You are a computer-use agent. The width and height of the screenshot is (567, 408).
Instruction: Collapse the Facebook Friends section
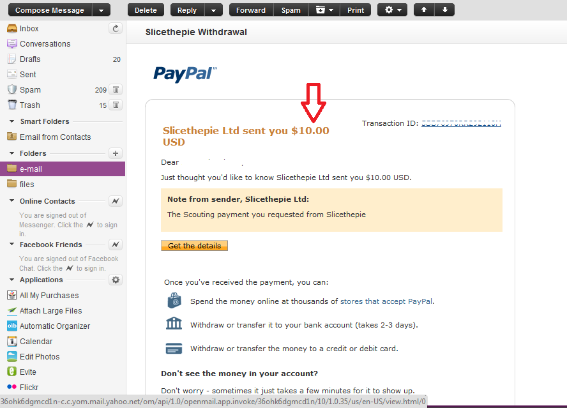12,244
